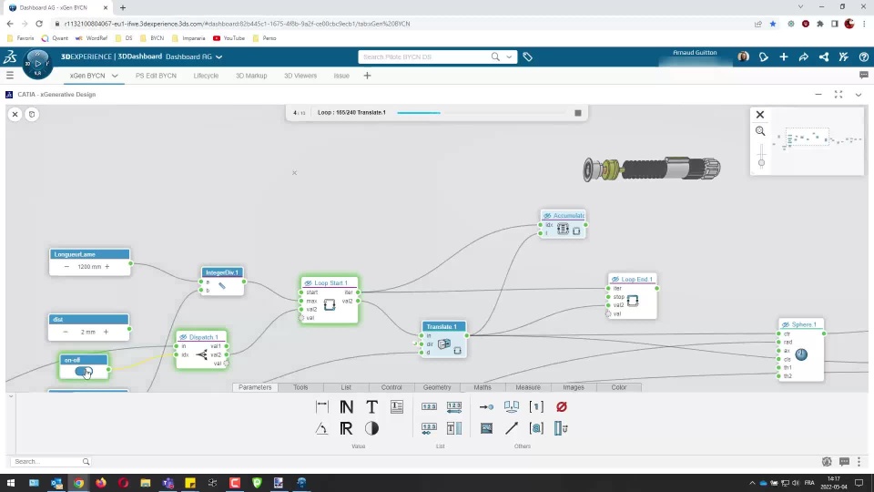Add the arrow-to-point node in Others
The width and height of the screenshot is (874, 492).
tap(486, 406)
